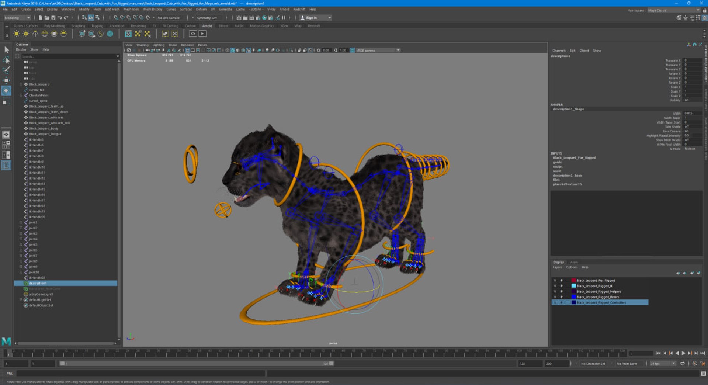Create Arnold volume cube from shelf
The width and height of the screenshot is (708, 385).
(x=110, y=34)
